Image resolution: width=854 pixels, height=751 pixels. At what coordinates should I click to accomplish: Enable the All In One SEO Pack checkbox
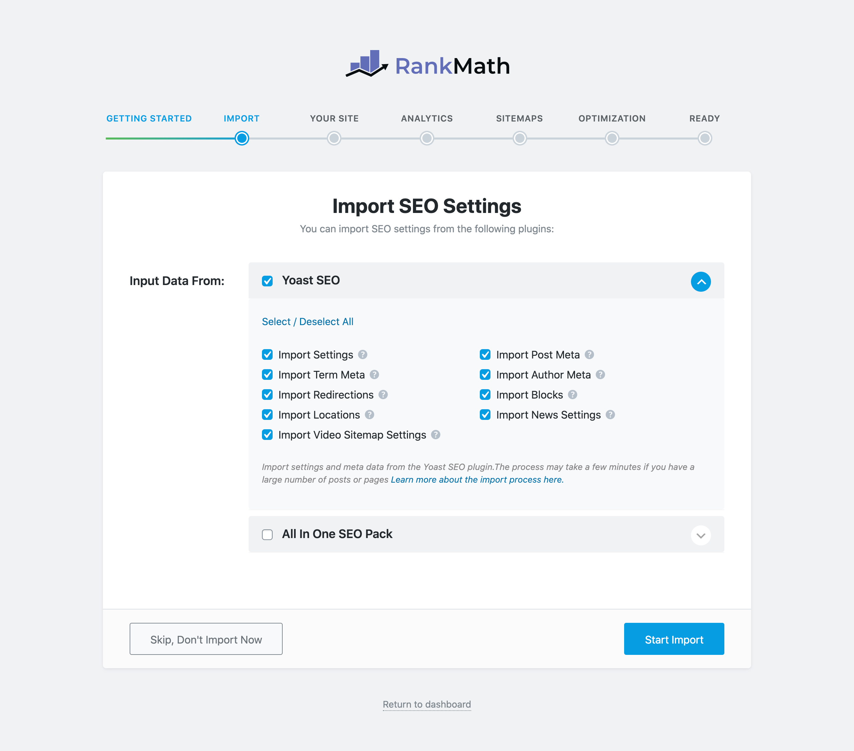click(x=267, y=534)
